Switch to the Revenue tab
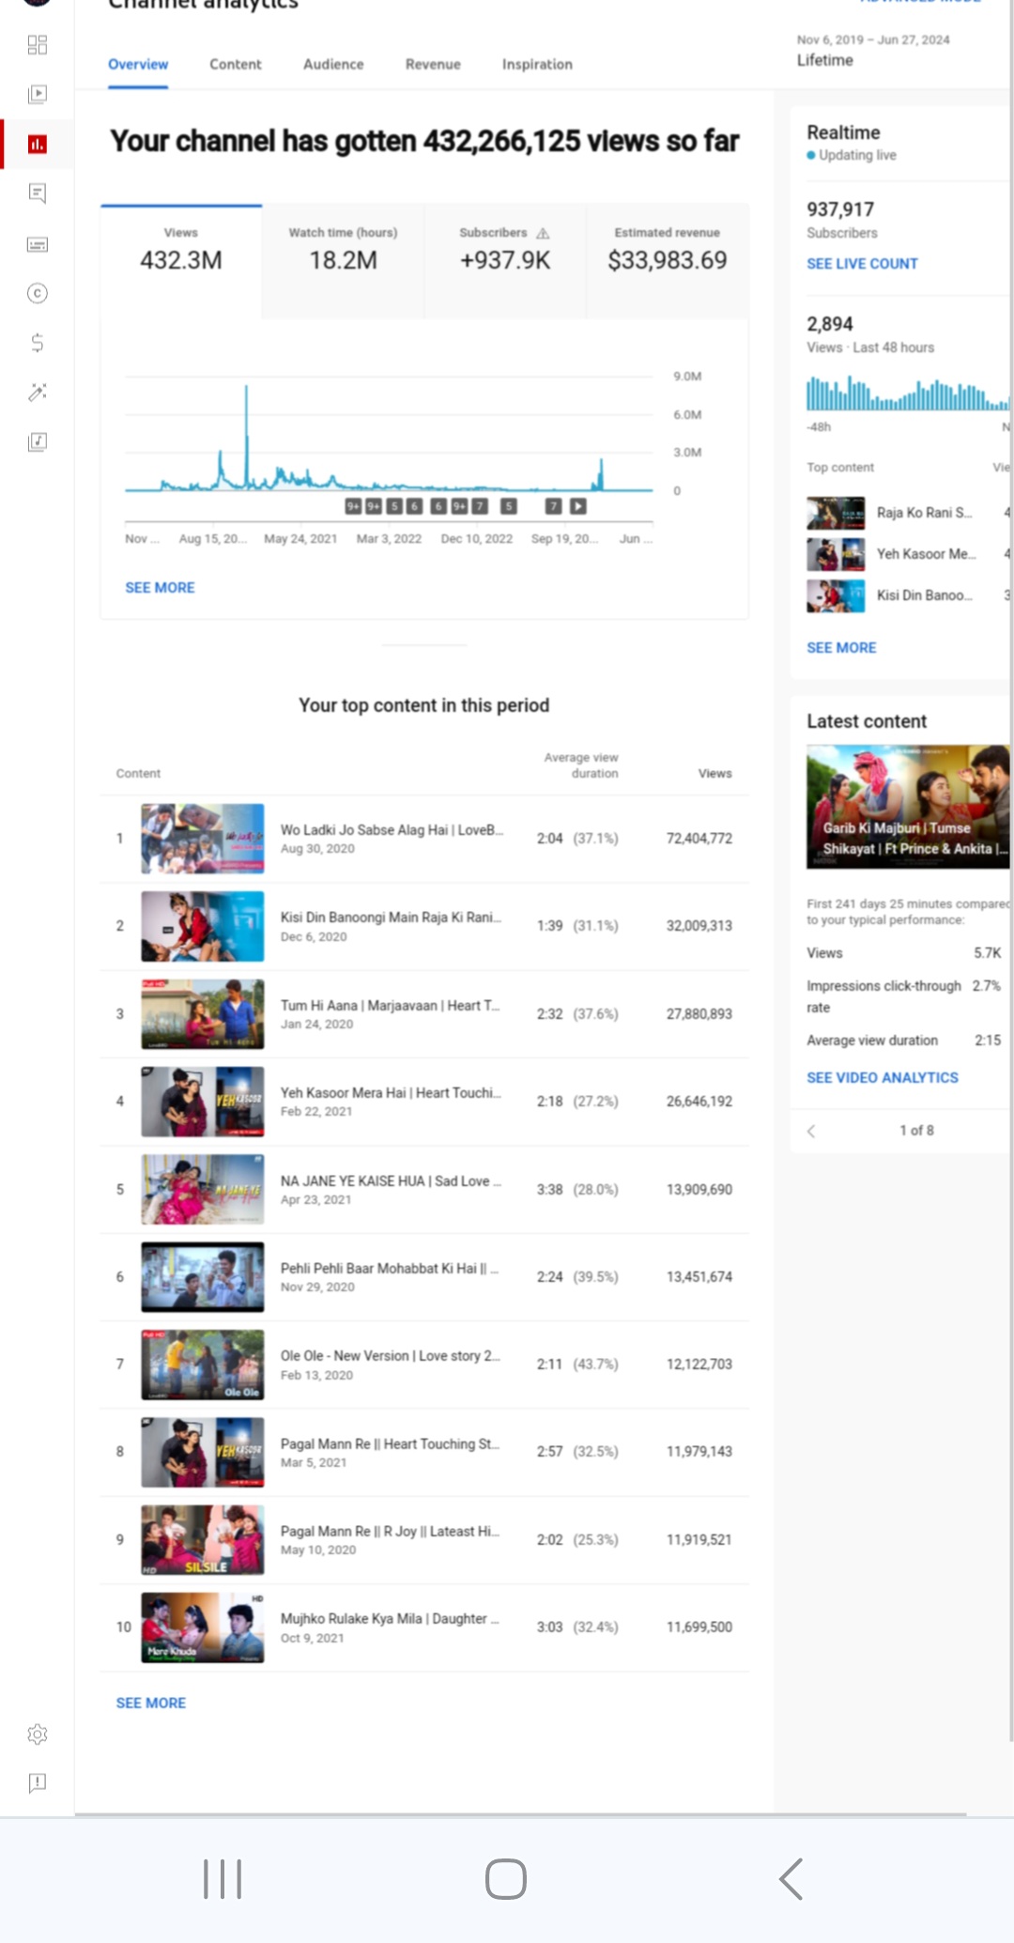The image size is (1014, 1943). click(433, 64)
